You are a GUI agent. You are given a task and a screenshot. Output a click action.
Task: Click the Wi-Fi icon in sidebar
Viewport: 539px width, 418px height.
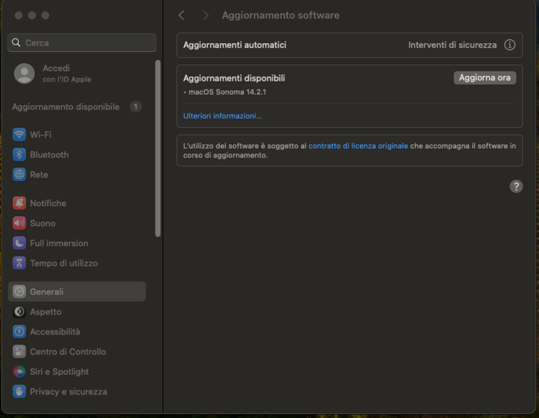[20, 135]
